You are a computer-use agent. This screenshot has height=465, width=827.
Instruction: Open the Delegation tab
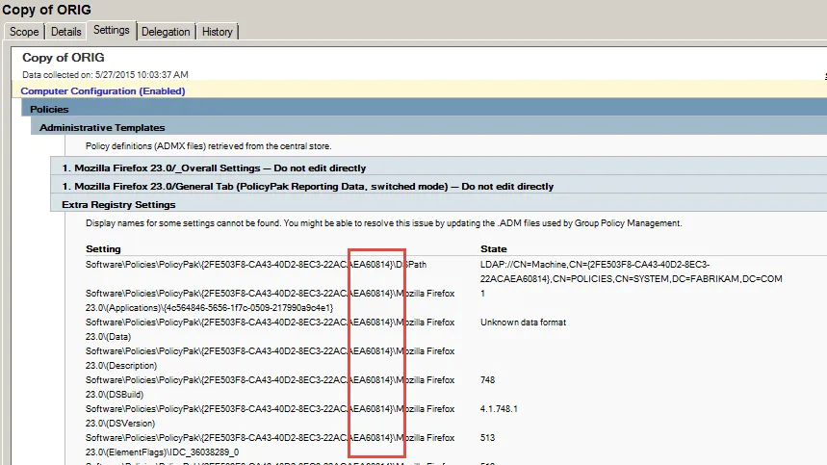click(166, 32)
